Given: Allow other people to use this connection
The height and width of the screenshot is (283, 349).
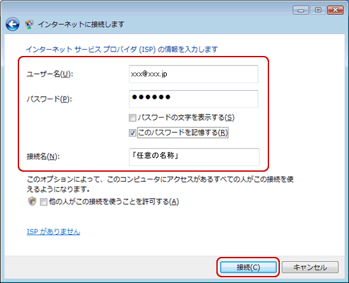Looking at the screenshot, I should [x=43, y=202].
